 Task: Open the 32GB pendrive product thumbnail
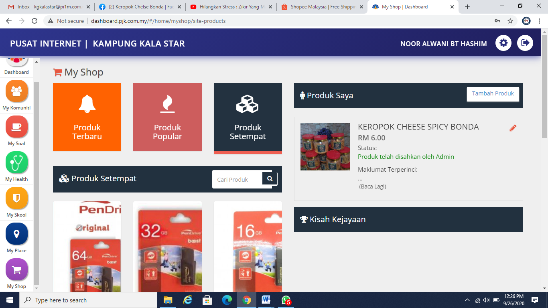coord(167,247)
